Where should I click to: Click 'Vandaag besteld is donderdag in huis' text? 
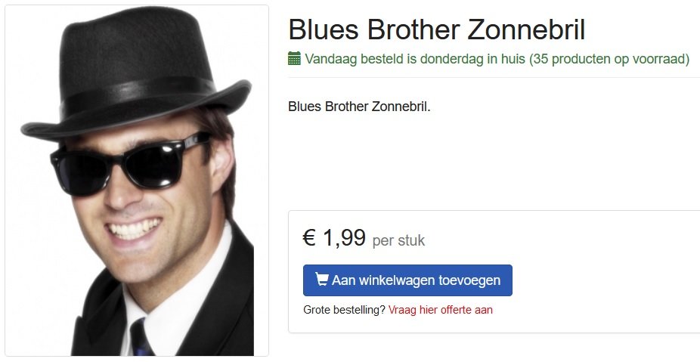(x=415, y=59)
